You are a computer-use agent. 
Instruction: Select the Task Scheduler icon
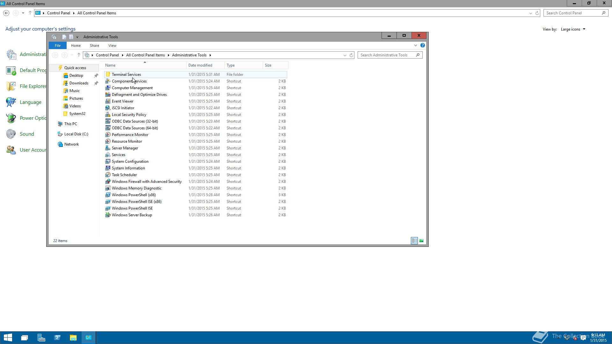tap(108, 175)
